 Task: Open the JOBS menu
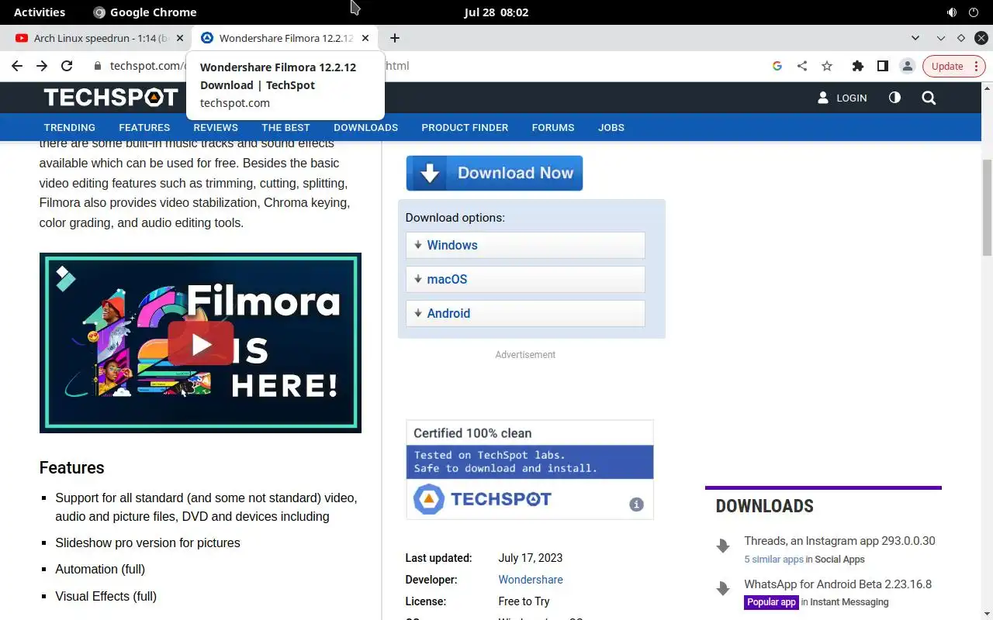tap(611, 127)
